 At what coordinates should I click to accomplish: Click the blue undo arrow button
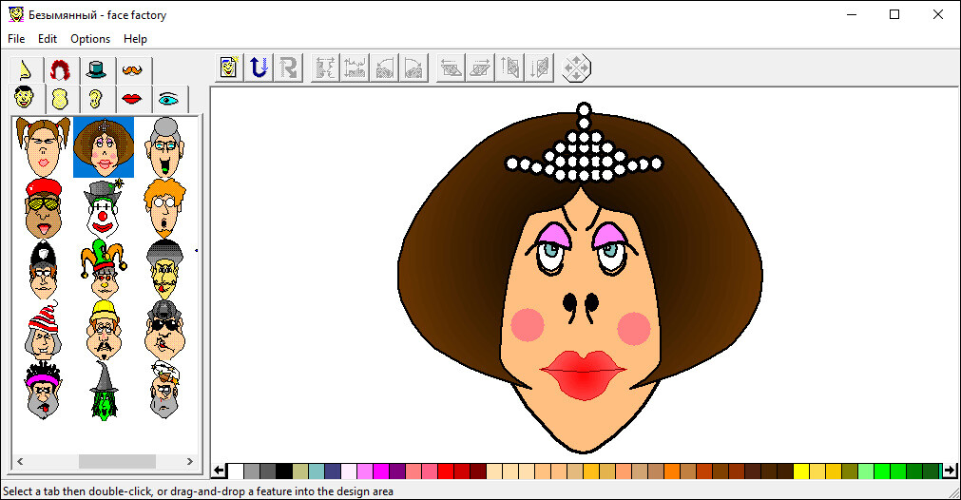(x=258, y=67)
